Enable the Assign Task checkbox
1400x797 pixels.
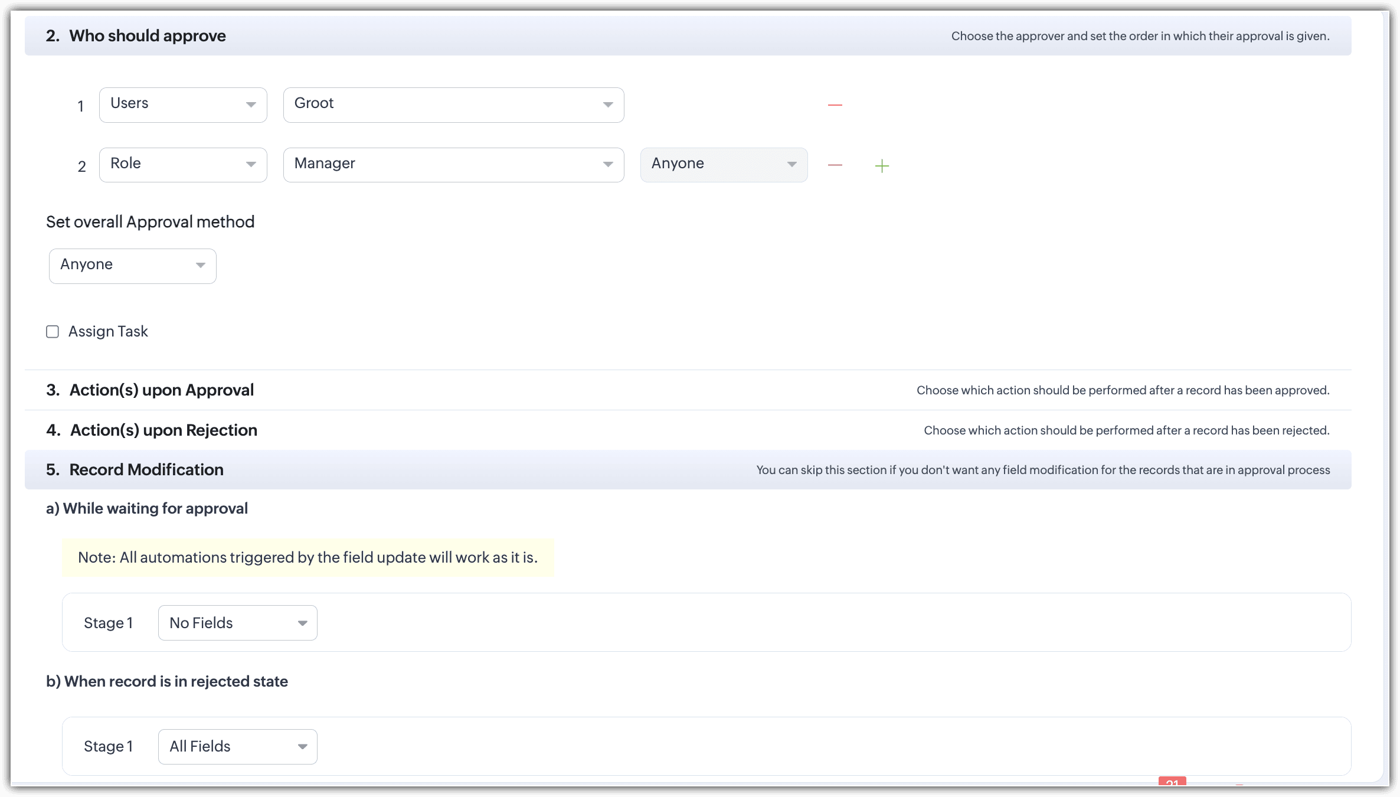pos(53,332)
